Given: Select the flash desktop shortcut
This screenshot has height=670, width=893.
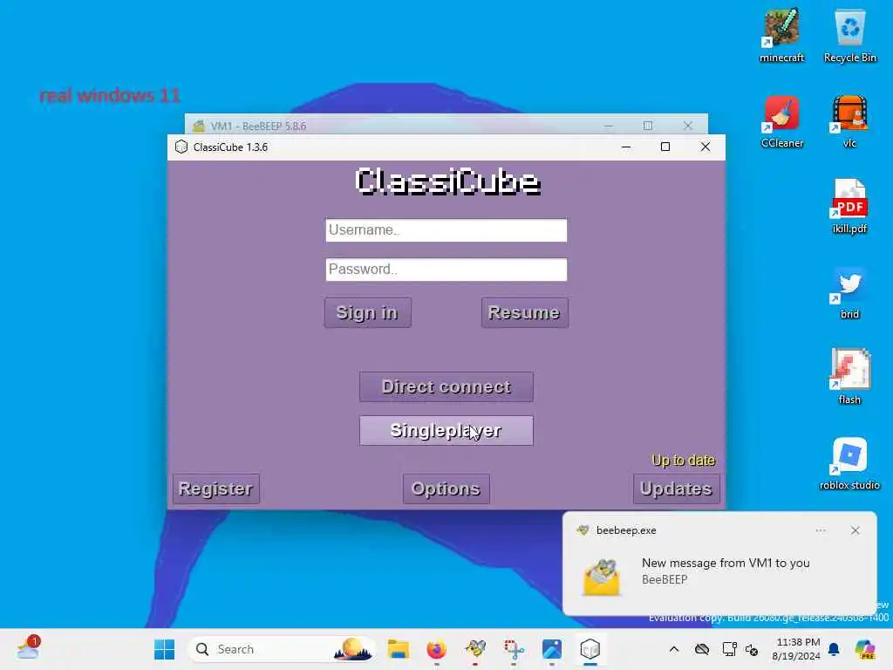Looking at the screenshot, I should coord(849,377).
